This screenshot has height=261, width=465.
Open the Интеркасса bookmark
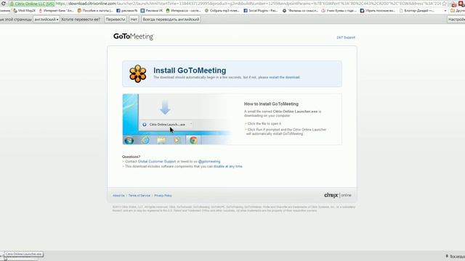(184, 11)
